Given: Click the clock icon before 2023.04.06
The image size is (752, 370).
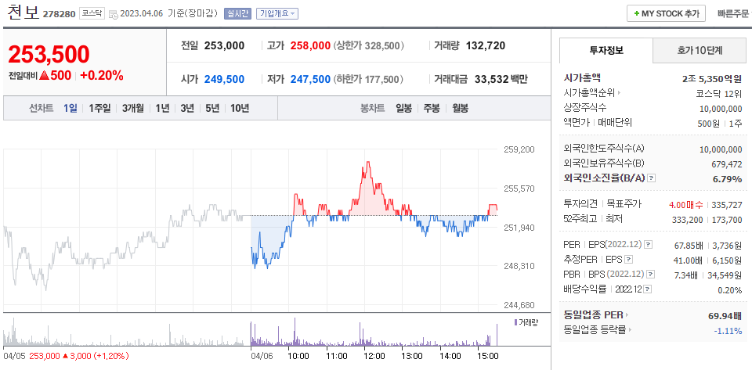Looking at the screenshot, I should (x=114, y=14).
